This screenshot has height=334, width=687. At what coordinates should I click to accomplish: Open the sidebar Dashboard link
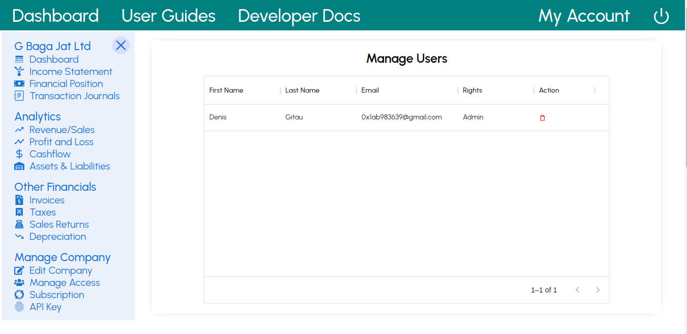tap(54, 60)
